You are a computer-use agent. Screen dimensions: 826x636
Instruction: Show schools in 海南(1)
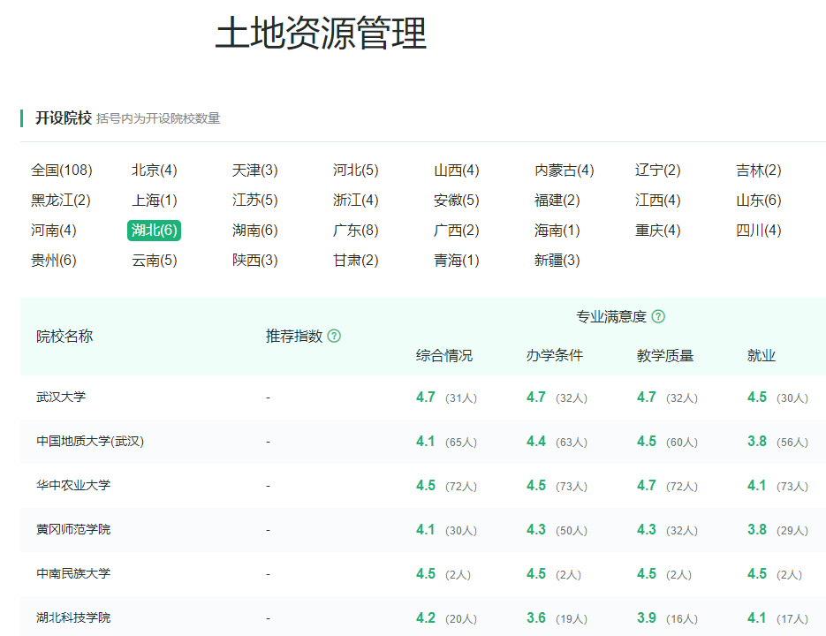click(x=557, y=231)
